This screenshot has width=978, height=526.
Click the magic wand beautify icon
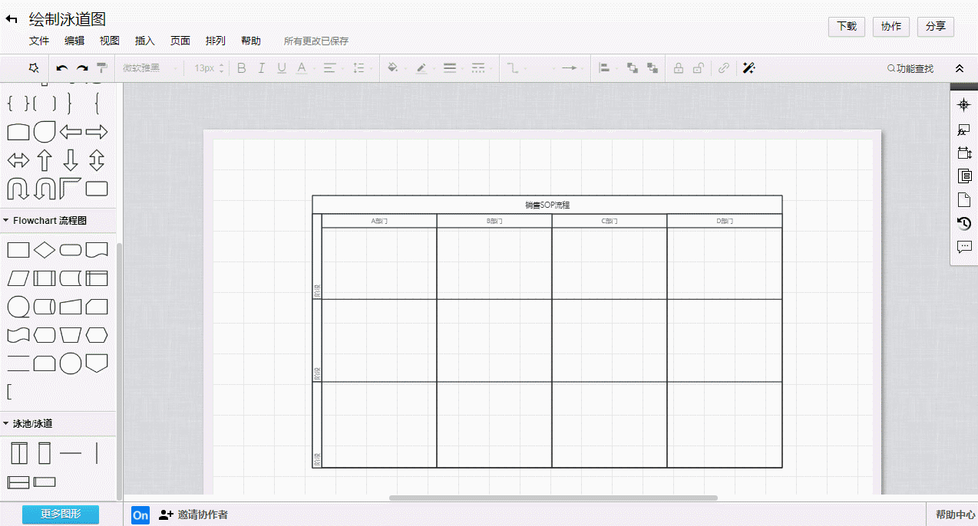[x=749, y=68]
